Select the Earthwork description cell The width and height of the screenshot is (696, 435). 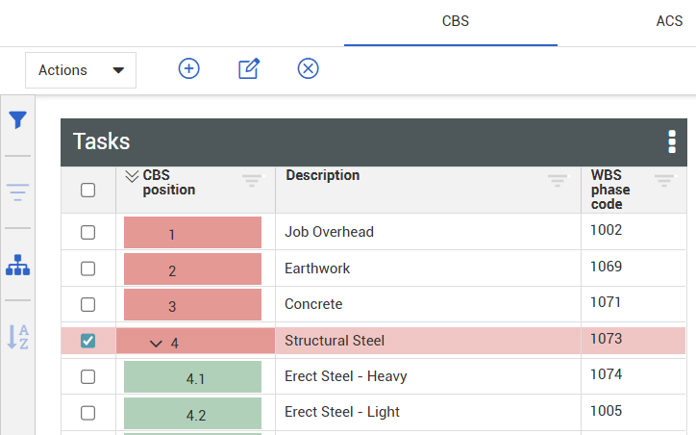coord(317,269)
